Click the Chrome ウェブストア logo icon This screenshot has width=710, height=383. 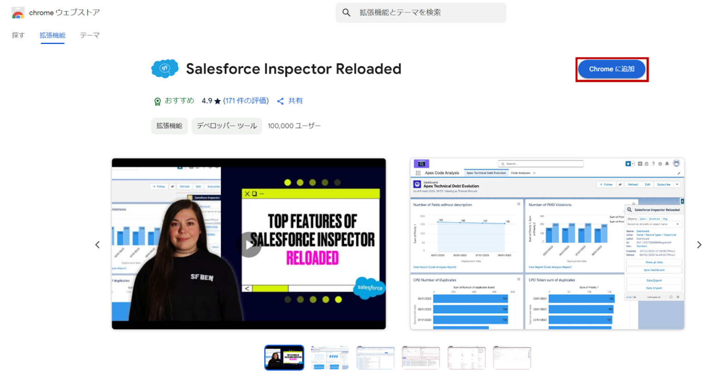click(17, 13)
